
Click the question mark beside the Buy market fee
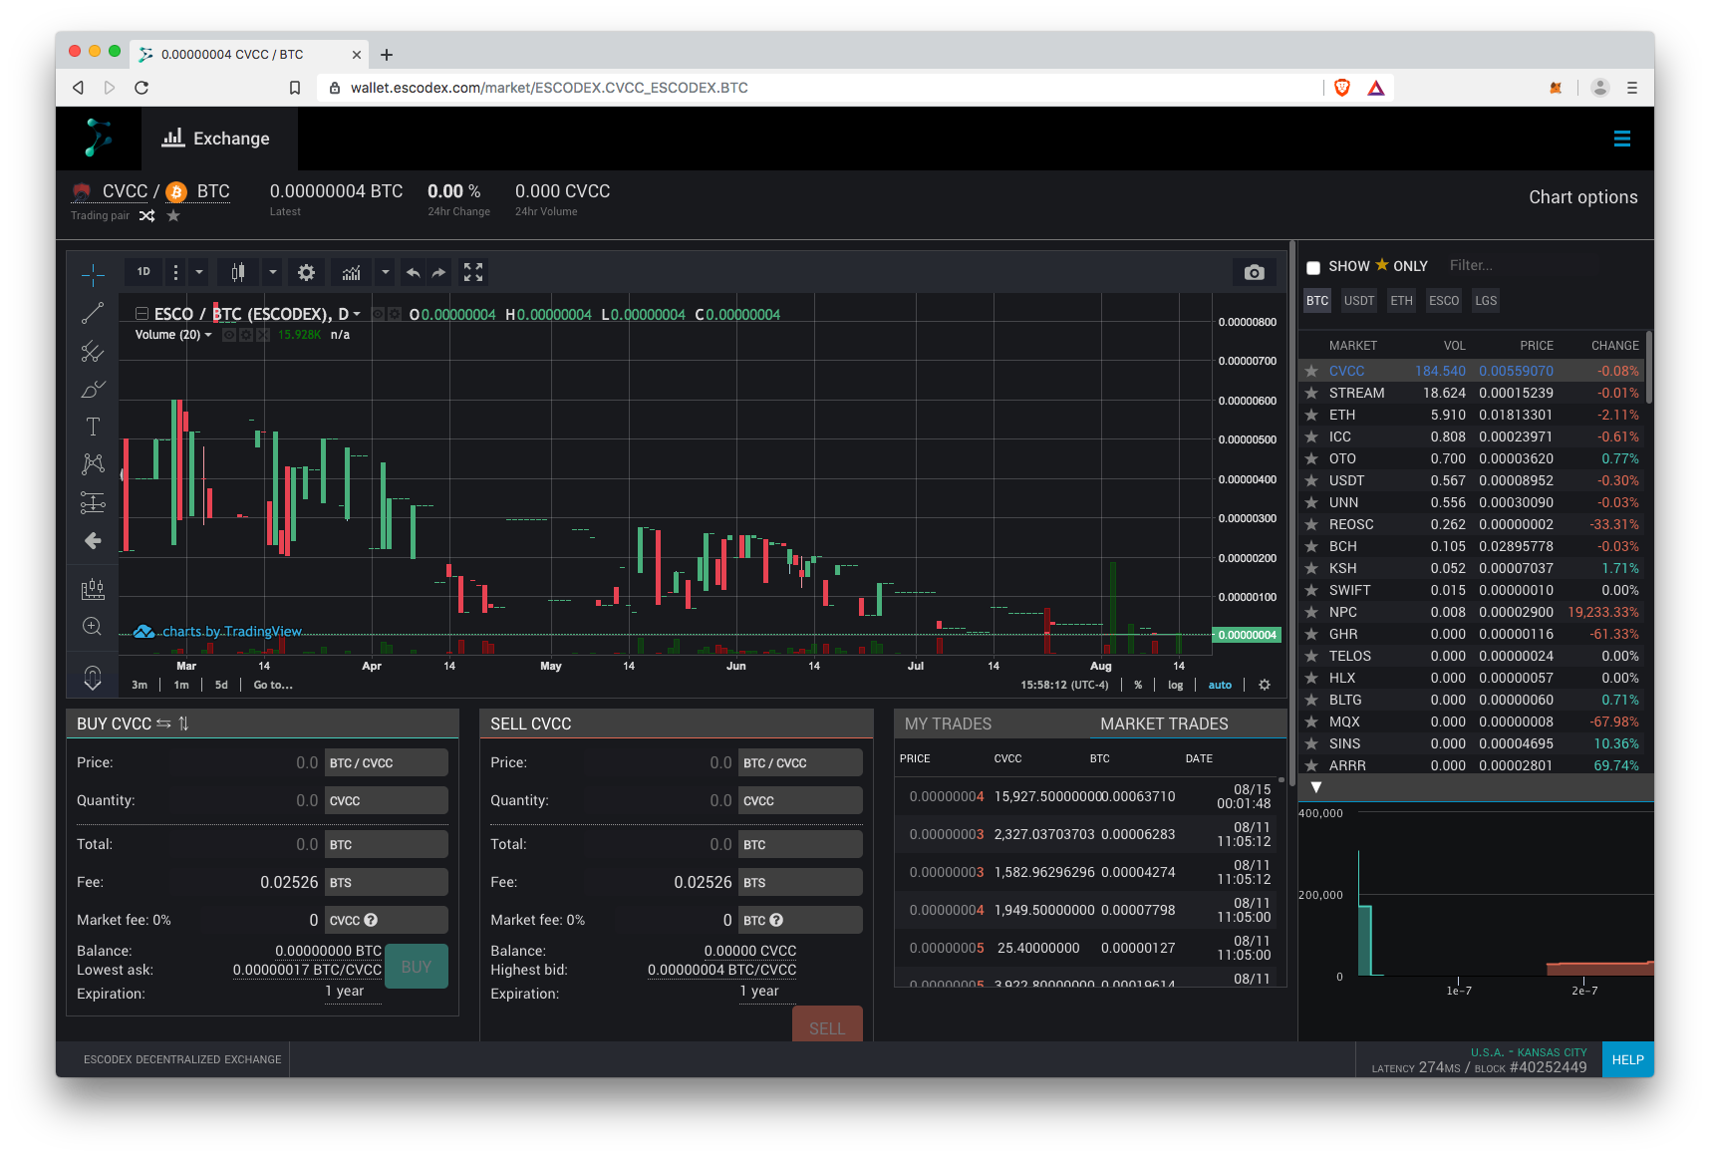[371, 920]
